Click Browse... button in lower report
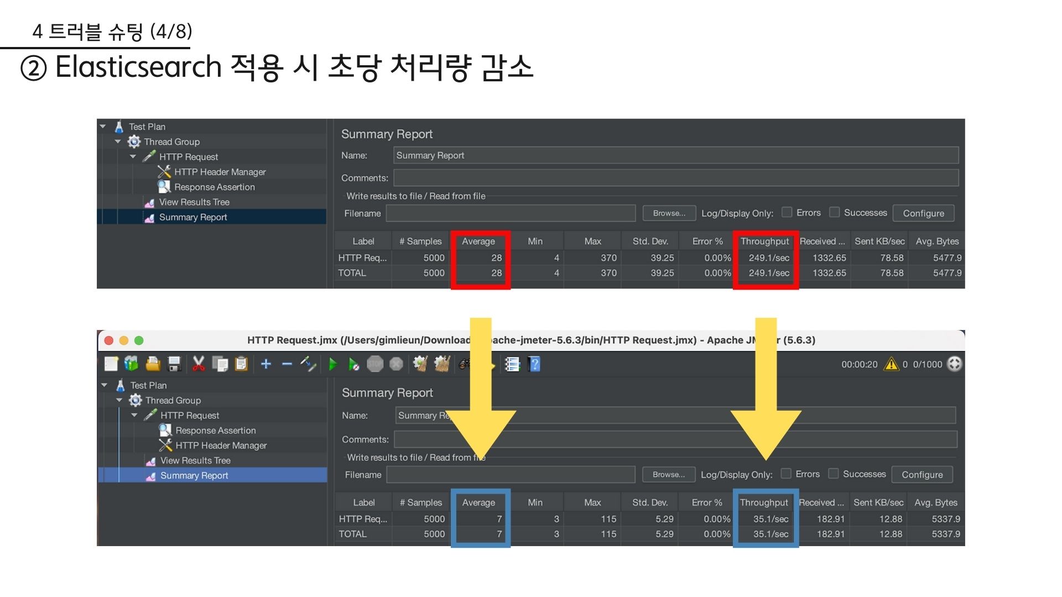The height and width of the screenshot is (597, 1062). (668, 474)
